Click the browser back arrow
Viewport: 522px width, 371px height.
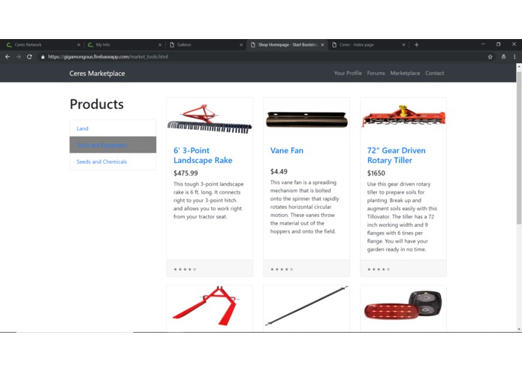pyautogui.click(x=8, y=57)
